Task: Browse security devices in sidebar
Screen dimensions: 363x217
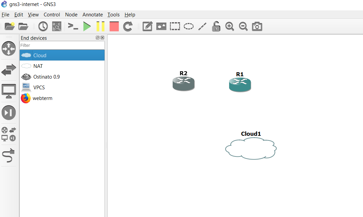Action: tap(9, 113)
